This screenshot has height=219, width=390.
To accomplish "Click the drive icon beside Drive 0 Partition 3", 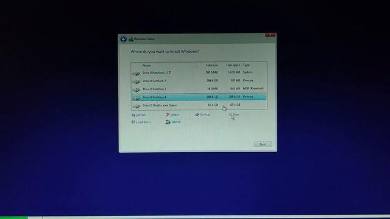I will 136,89.
